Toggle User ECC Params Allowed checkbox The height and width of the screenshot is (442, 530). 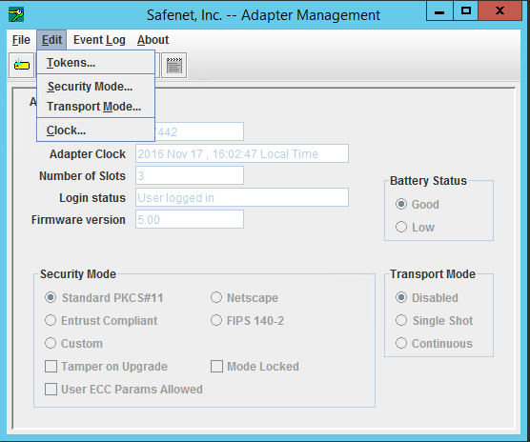(124, 390)
